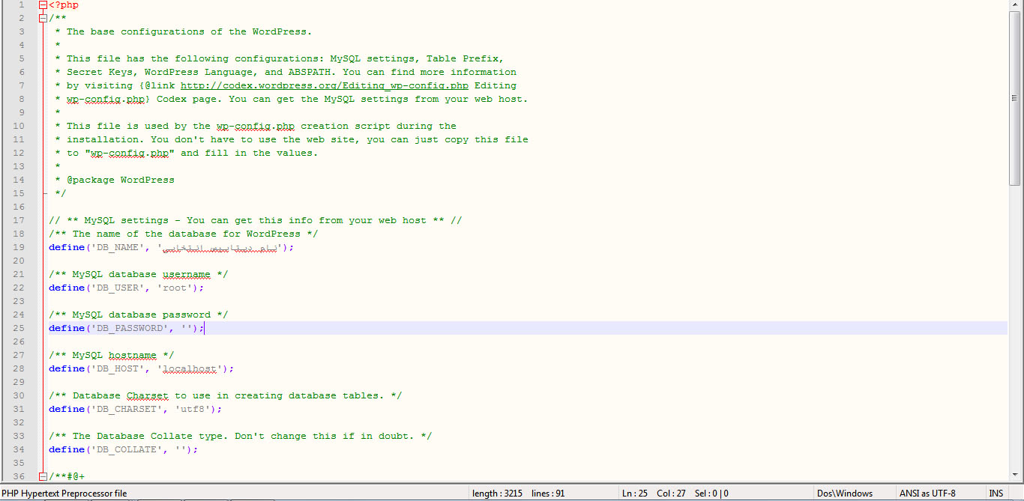Click 'The Database Collate type' comment line
Screen dimensions: 1024x501
(x=241, y=436)
